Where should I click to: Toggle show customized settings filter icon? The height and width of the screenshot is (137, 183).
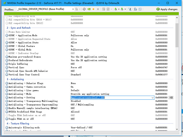coord(130,9)
